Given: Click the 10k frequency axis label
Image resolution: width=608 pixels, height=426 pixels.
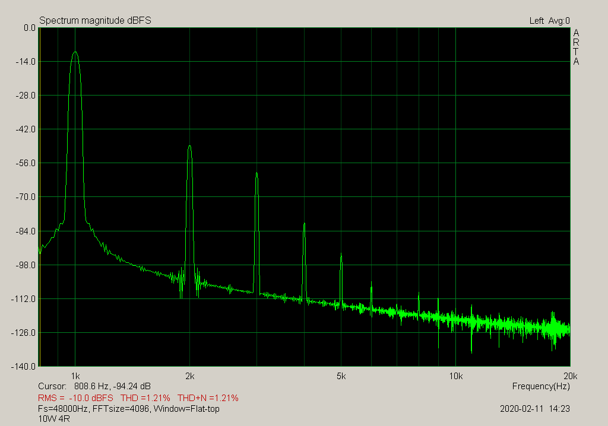Looking at the screenshot, I should (455, 376).
